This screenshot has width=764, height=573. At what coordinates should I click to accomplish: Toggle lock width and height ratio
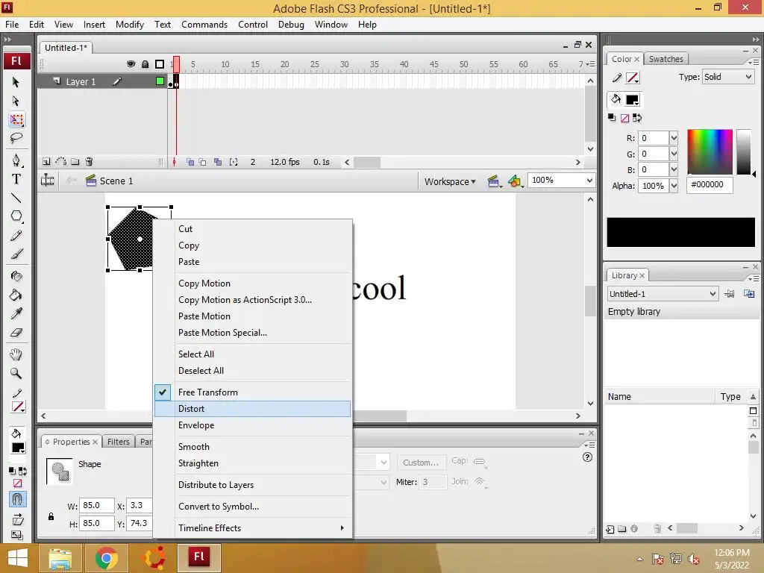[51, 516]
